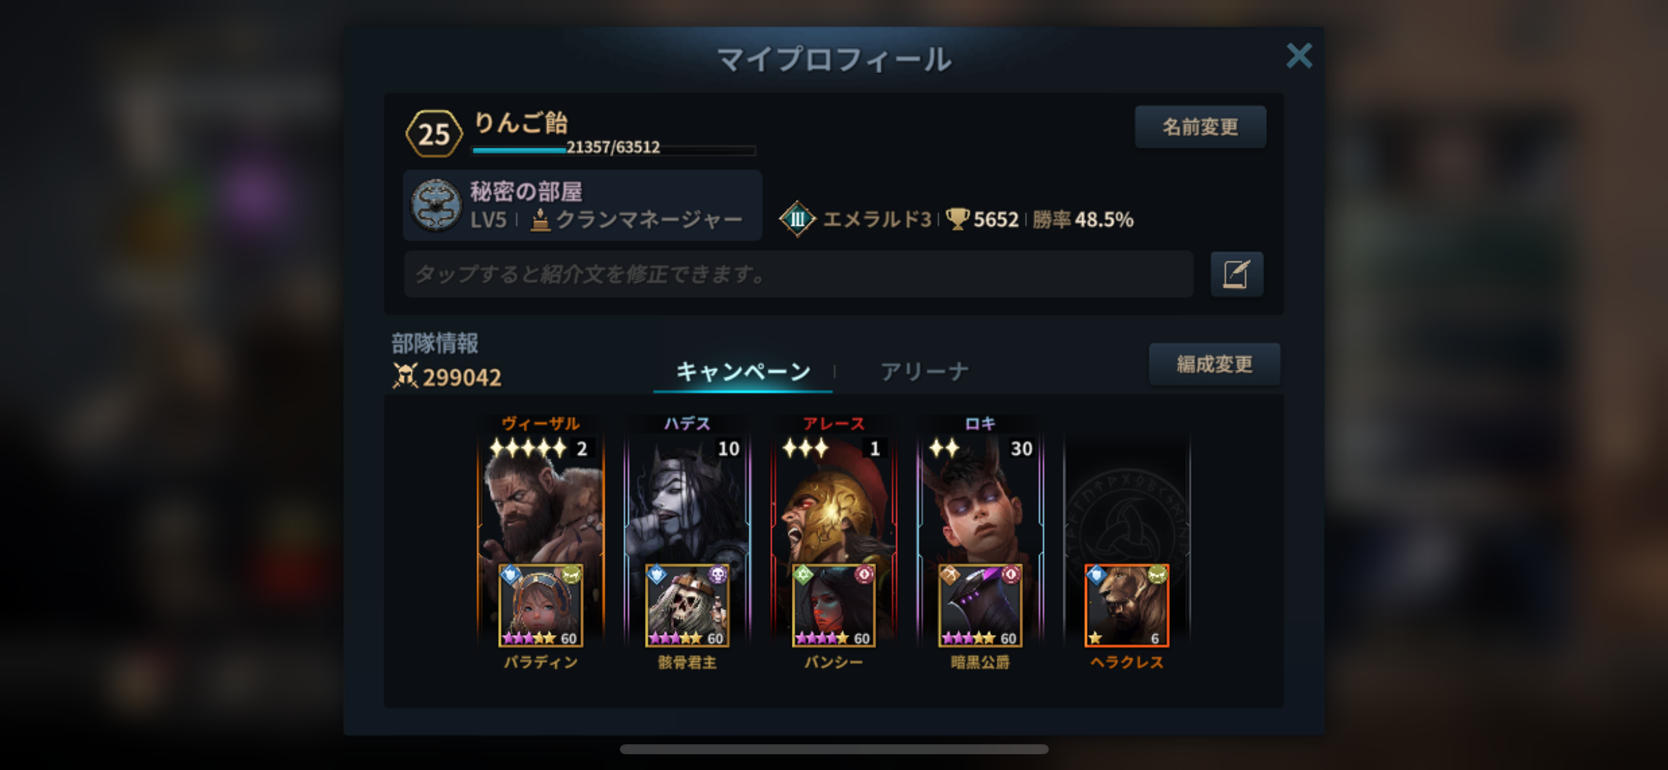The image size is (1668, 770).
Task: Click the introduction text input field
Action: coord(798,274)
